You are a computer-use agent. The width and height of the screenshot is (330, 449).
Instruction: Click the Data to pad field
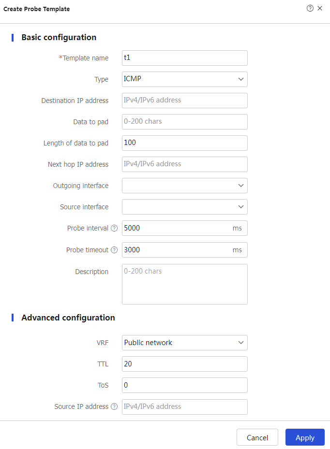[184, 122]
